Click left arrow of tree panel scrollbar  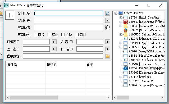click(x=115, y=98)
